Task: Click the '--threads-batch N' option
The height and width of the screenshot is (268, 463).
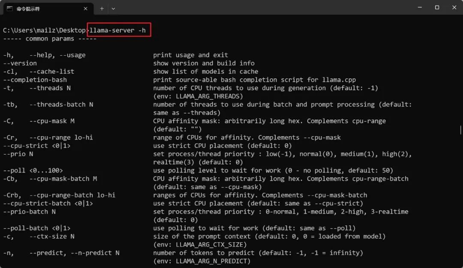Action: (x=61, y=104)
